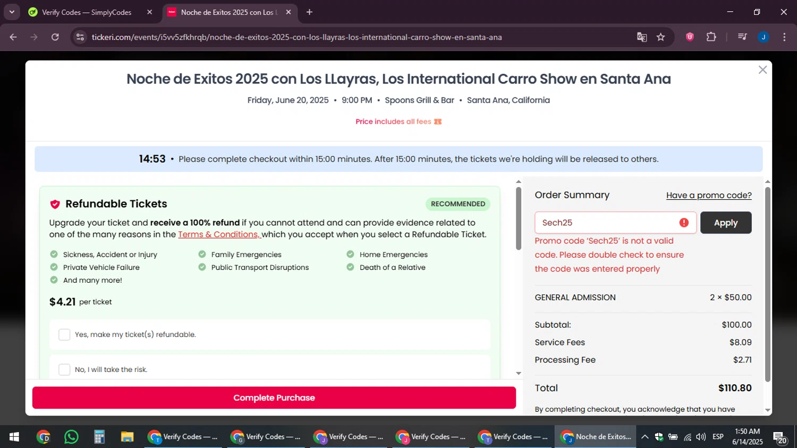The image size is (797, 448).
Task: Open WhatsApp from the taskbar
Action: (x=71, y=437)
